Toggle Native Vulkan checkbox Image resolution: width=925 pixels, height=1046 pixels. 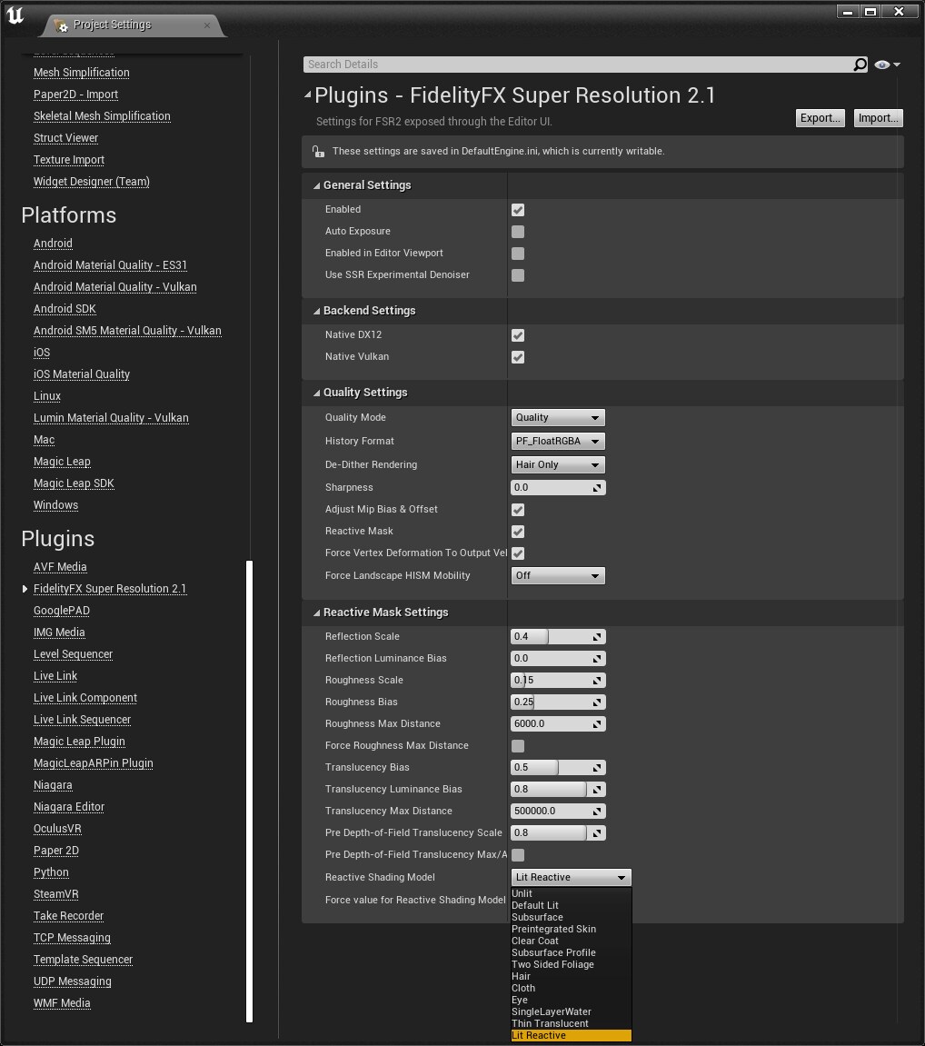point(518,357)
